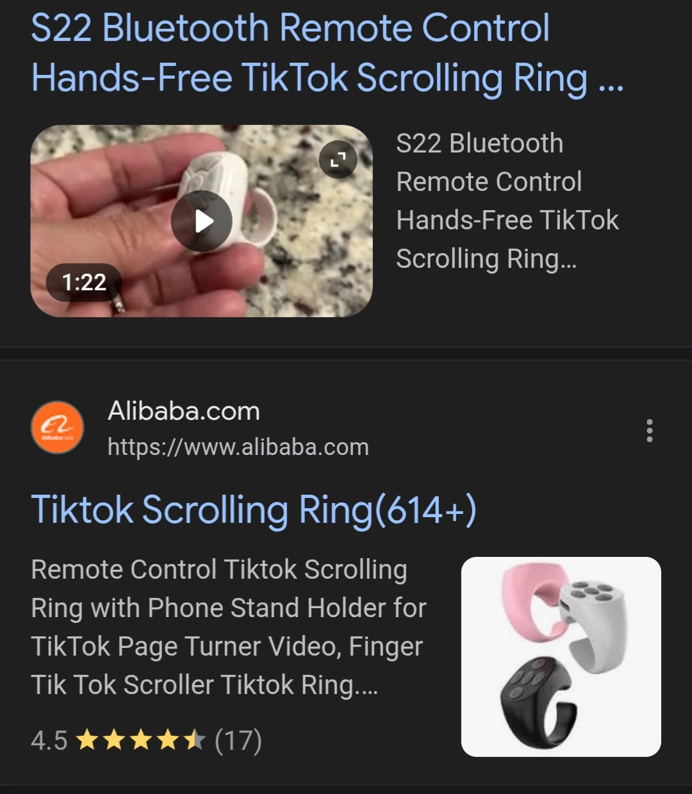
Task: Click the half-filled fifth rating star
Action: pos(194,741)
